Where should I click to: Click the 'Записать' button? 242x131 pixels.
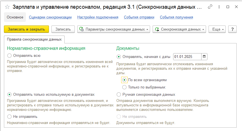pyautogui.click(x=63, y=29)
